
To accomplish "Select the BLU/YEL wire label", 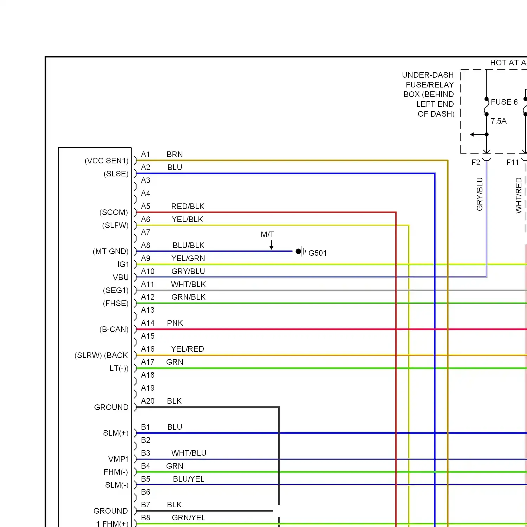I will 189,479.
